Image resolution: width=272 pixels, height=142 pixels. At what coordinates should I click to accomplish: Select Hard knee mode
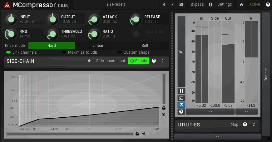[52, 46]
